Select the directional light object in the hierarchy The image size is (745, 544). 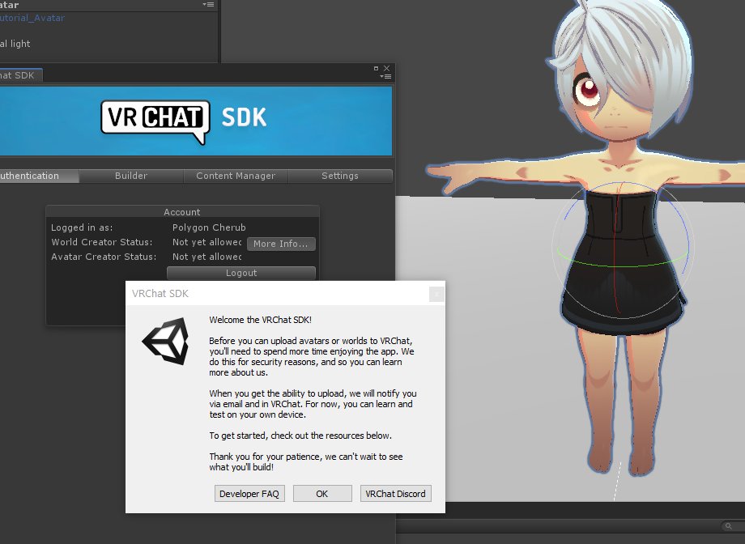coord(15,44)
